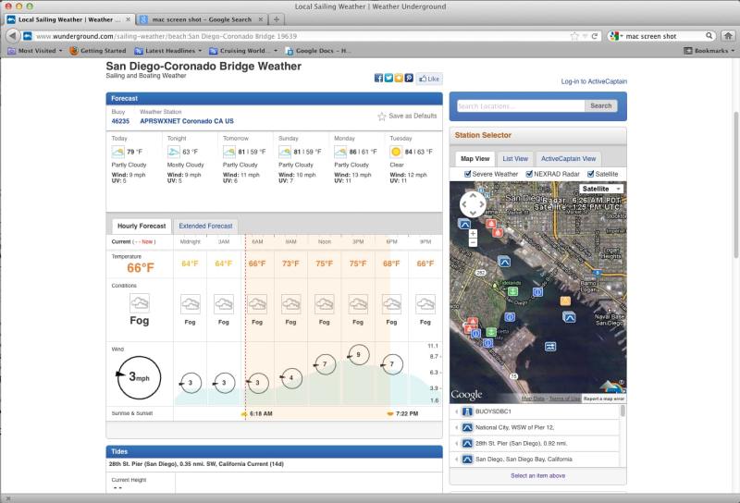Zoom in on the map with plus

[x=473, y=234]
